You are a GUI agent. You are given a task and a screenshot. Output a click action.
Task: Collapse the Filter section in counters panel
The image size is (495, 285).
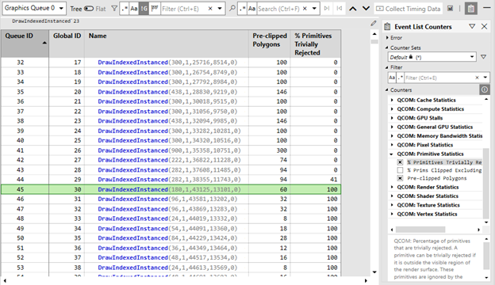(387, 67)
